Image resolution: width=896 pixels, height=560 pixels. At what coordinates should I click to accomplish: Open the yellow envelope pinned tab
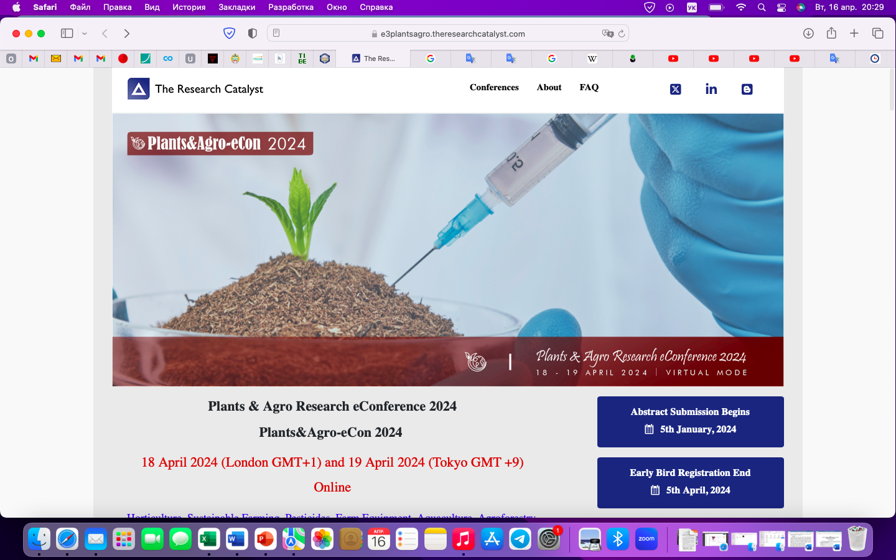56,58
